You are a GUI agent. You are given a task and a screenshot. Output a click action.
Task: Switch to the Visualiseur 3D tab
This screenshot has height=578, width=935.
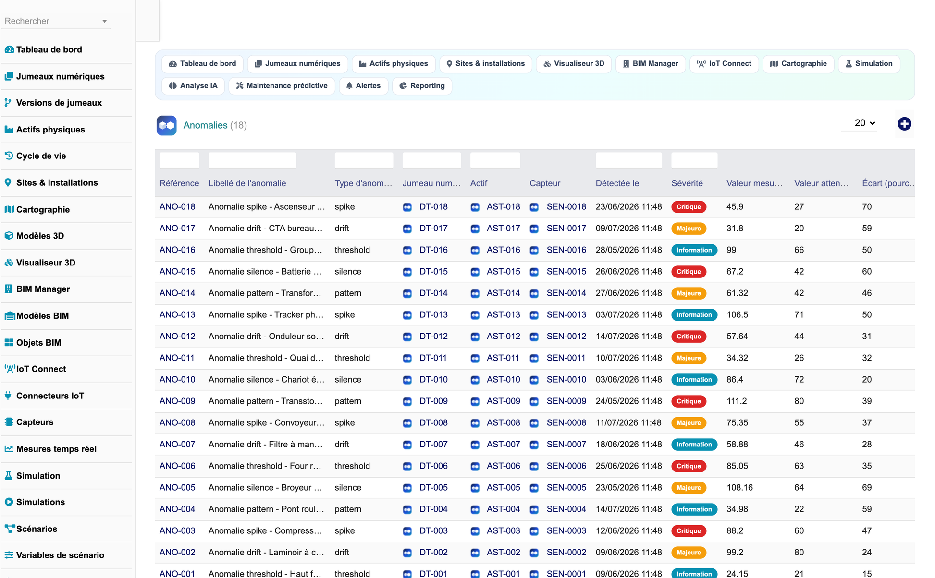click(x=574, y=64)
